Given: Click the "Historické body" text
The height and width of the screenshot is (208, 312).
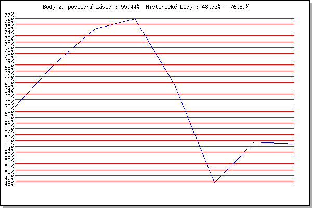Looking at the screenshot, I should coord(169,7).
